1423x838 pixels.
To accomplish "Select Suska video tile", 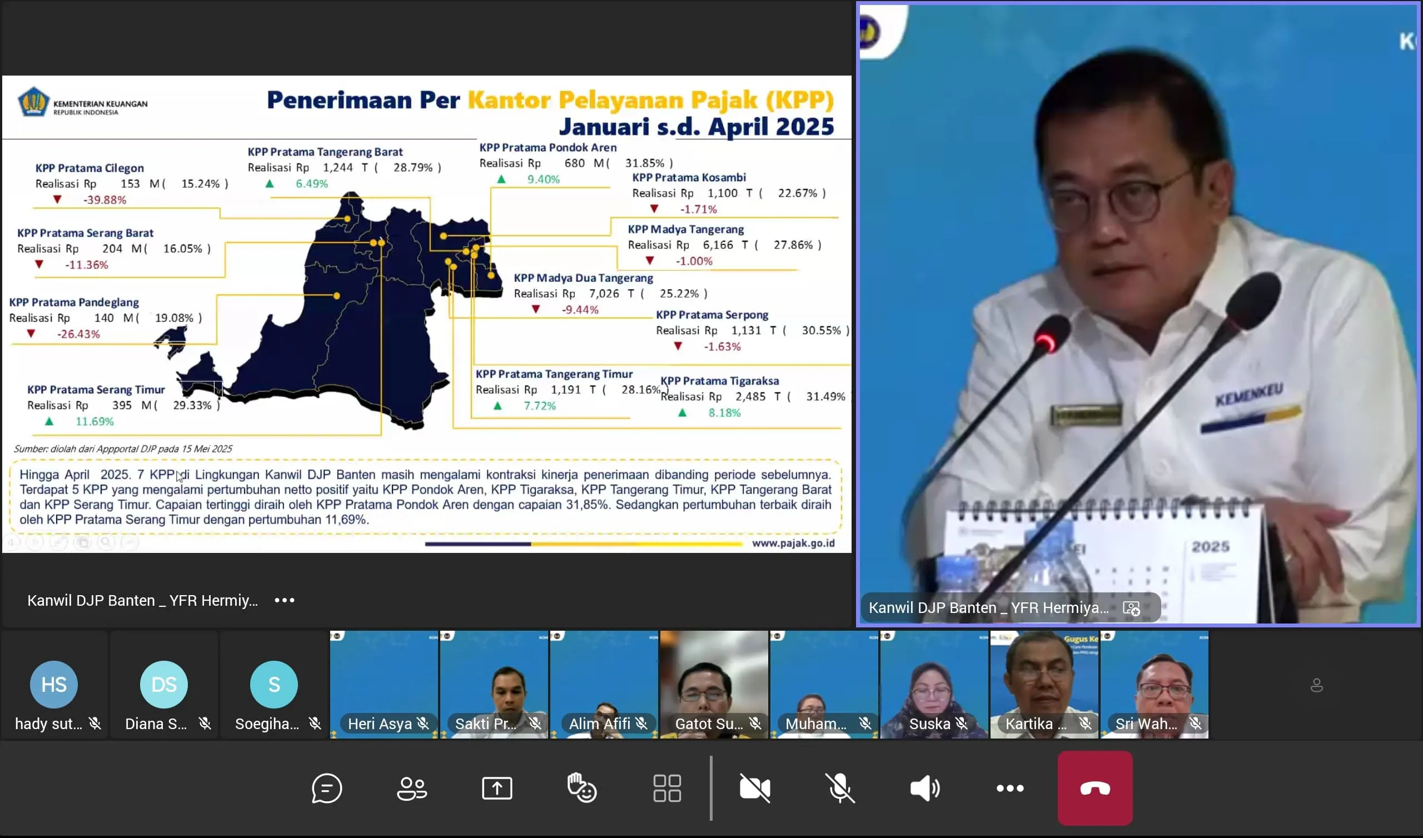I will click(934, 685).
